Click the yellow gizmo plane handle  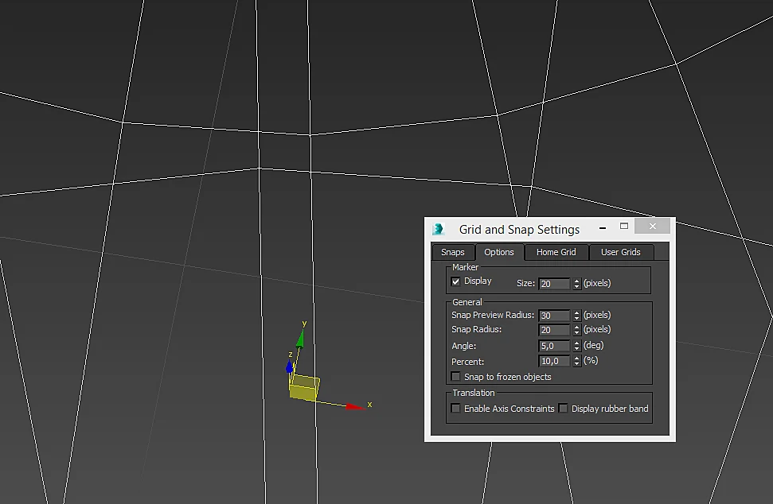coord(304,387)
